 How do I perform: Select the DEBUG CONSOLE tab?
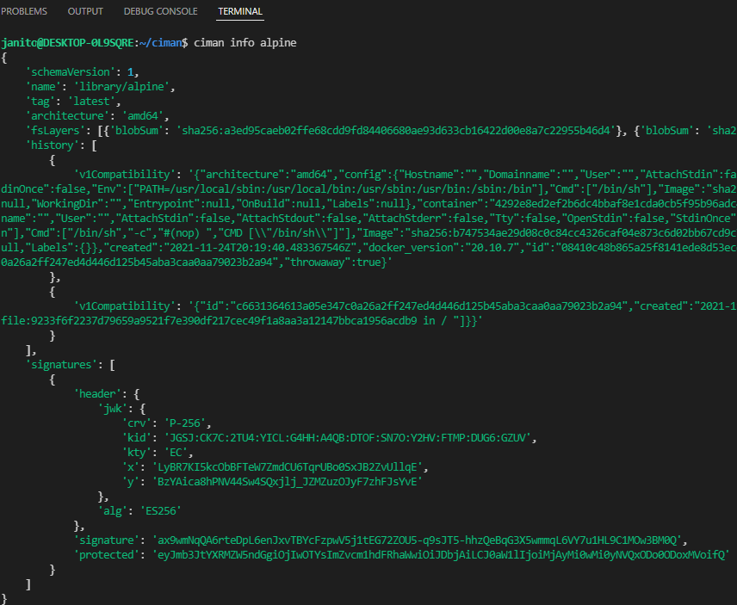tap(160, 11)
